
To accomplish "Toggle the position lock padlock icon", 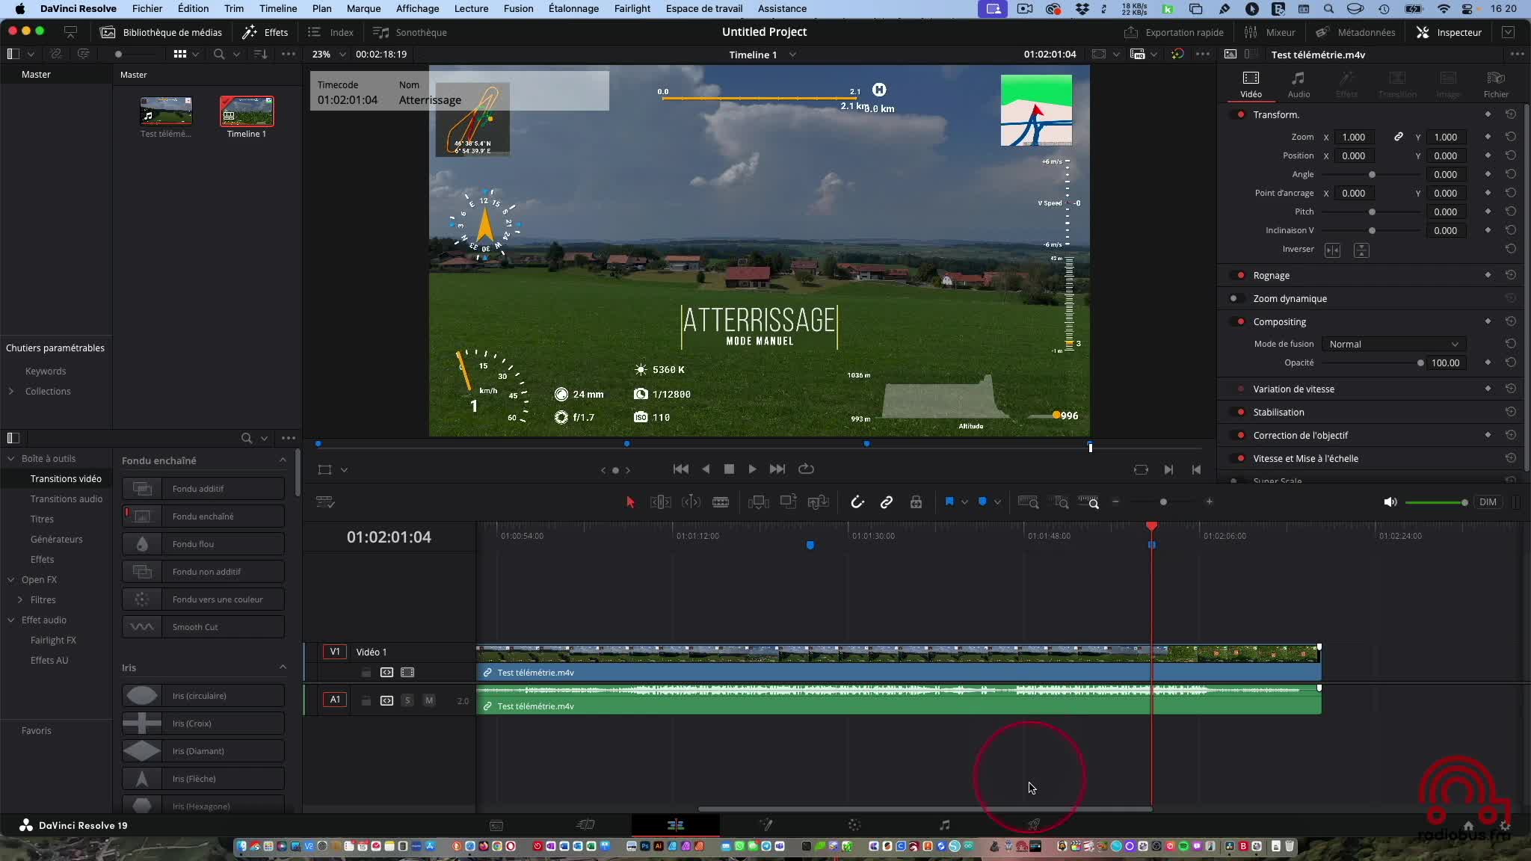I will pos(916,502).
